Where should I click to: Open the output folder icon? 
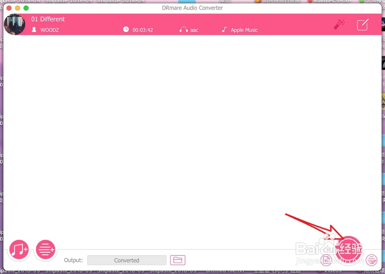pos(178,260)
